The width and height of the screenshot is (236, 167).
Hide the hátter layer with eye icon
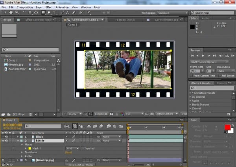click(4, 140)
